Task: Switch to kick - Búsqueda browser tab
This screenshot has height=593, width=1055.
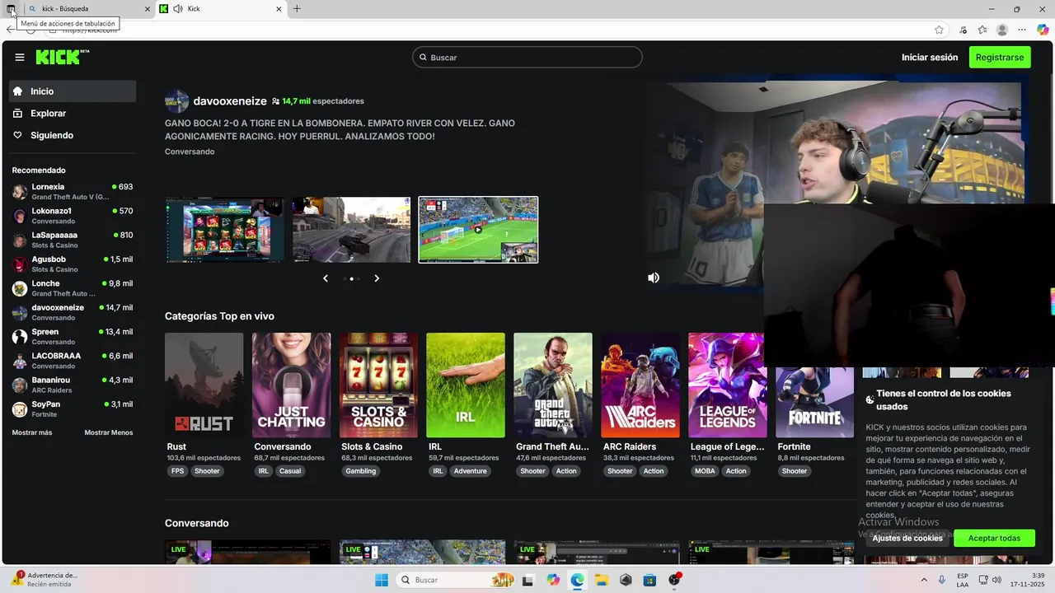Action: [89, 9]
